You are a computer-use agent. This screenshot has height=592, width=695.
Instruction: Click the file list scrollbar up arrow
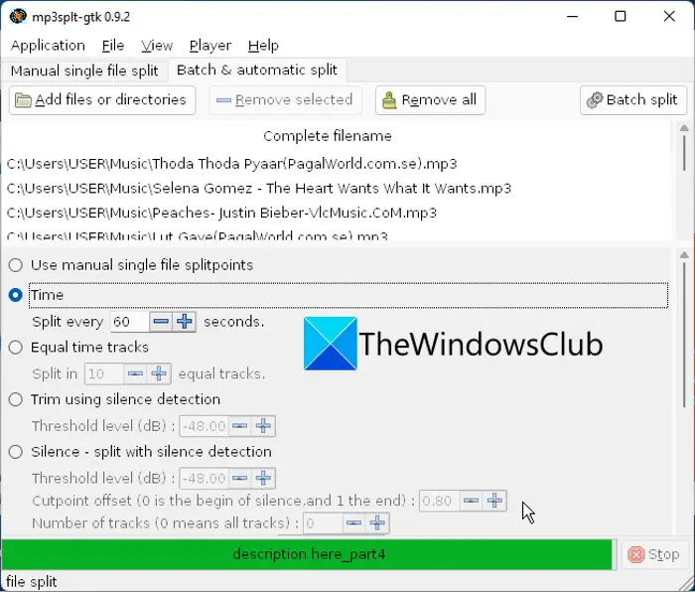pyautogui.click(x=684, y=128)
